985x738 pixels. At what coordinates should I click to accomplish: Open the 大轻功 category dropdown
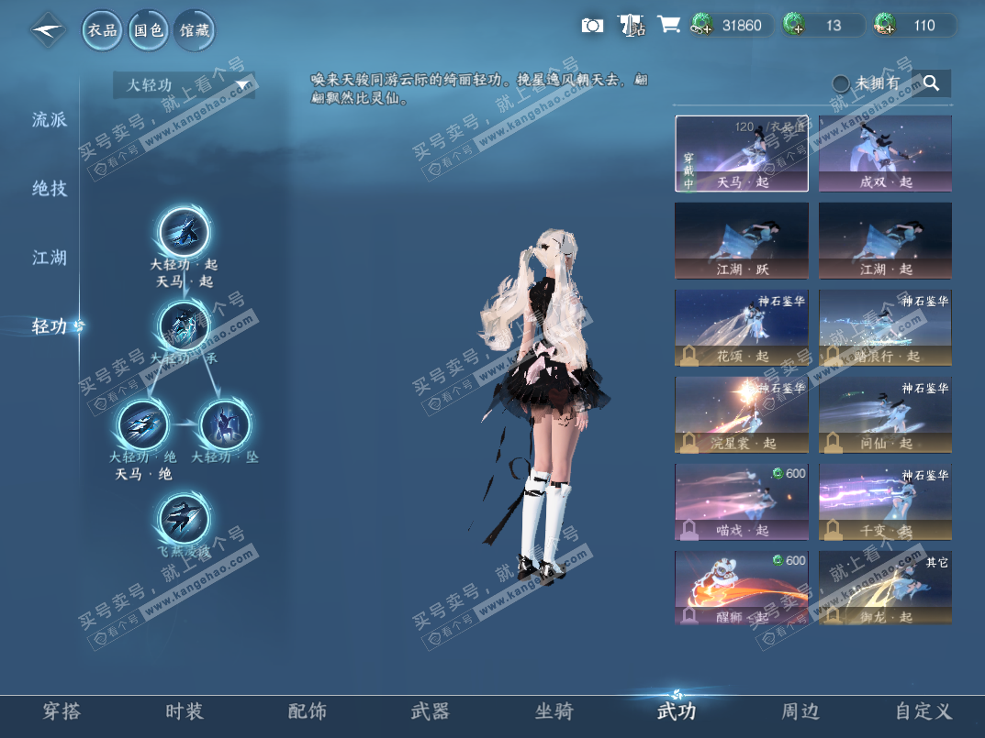182,83
